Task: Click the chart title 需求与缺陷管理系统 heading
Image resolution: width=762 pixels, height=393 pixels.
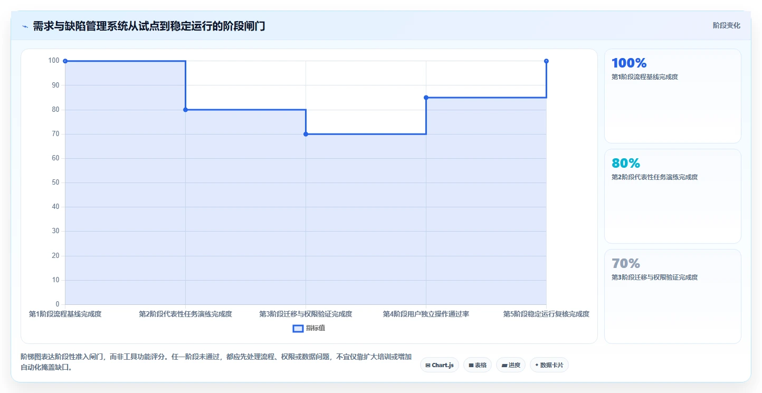Action: (149, 26)
